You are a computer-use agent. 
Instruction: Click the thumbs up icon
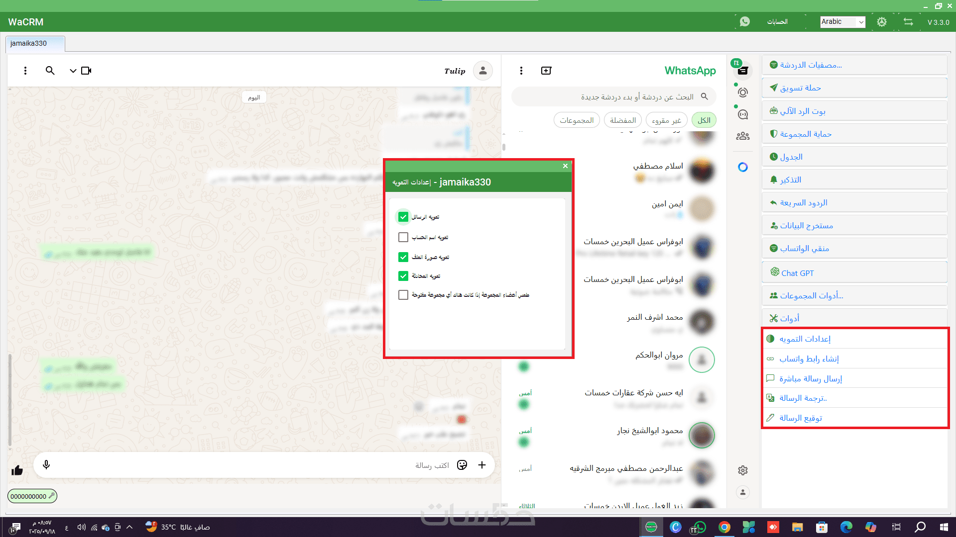pyautogui.click(x=17, y=470)
